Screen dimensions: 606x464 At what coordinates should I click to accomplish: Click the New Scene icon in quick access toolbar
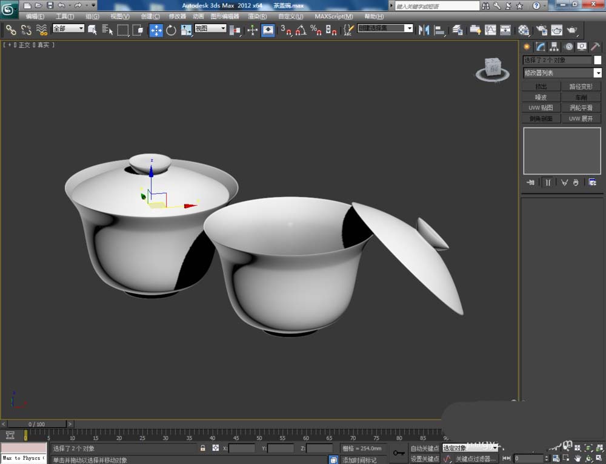click(x=27, y=5)
